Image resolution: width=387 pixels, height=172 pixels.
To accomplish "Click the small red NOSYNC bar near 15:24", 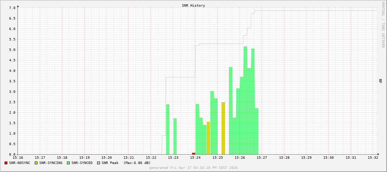I will tap(193, 154).
